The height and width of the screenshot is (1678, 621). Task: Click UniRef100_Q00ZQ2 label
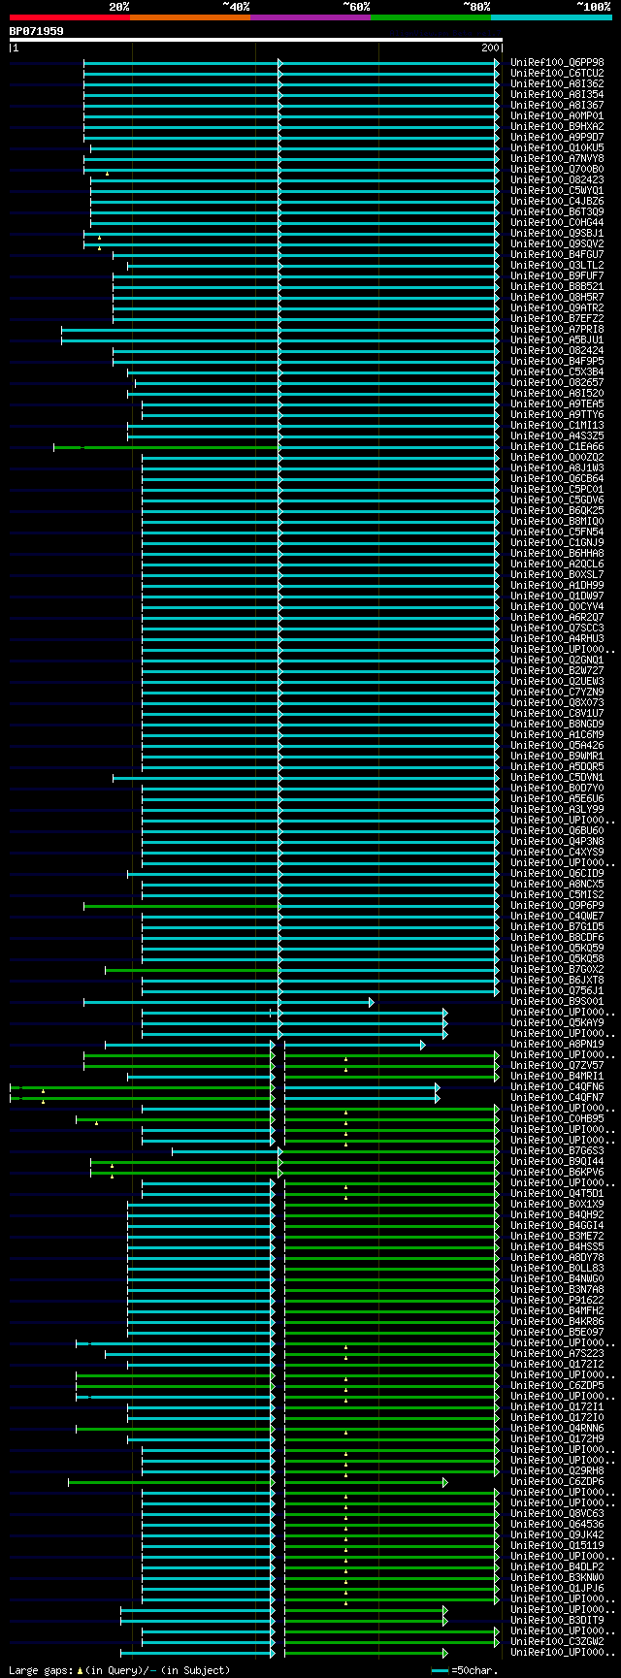[557, 457]
